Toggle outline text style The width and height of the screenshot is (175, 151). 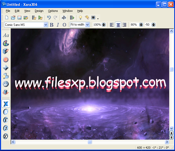coord(64,25)
